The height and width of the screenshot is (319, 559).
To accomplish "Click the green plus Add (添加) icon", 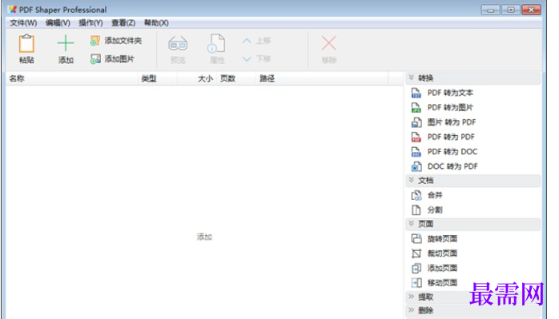I will 65,43.
